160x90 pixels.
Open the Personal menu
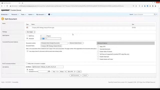pos(15,14)
